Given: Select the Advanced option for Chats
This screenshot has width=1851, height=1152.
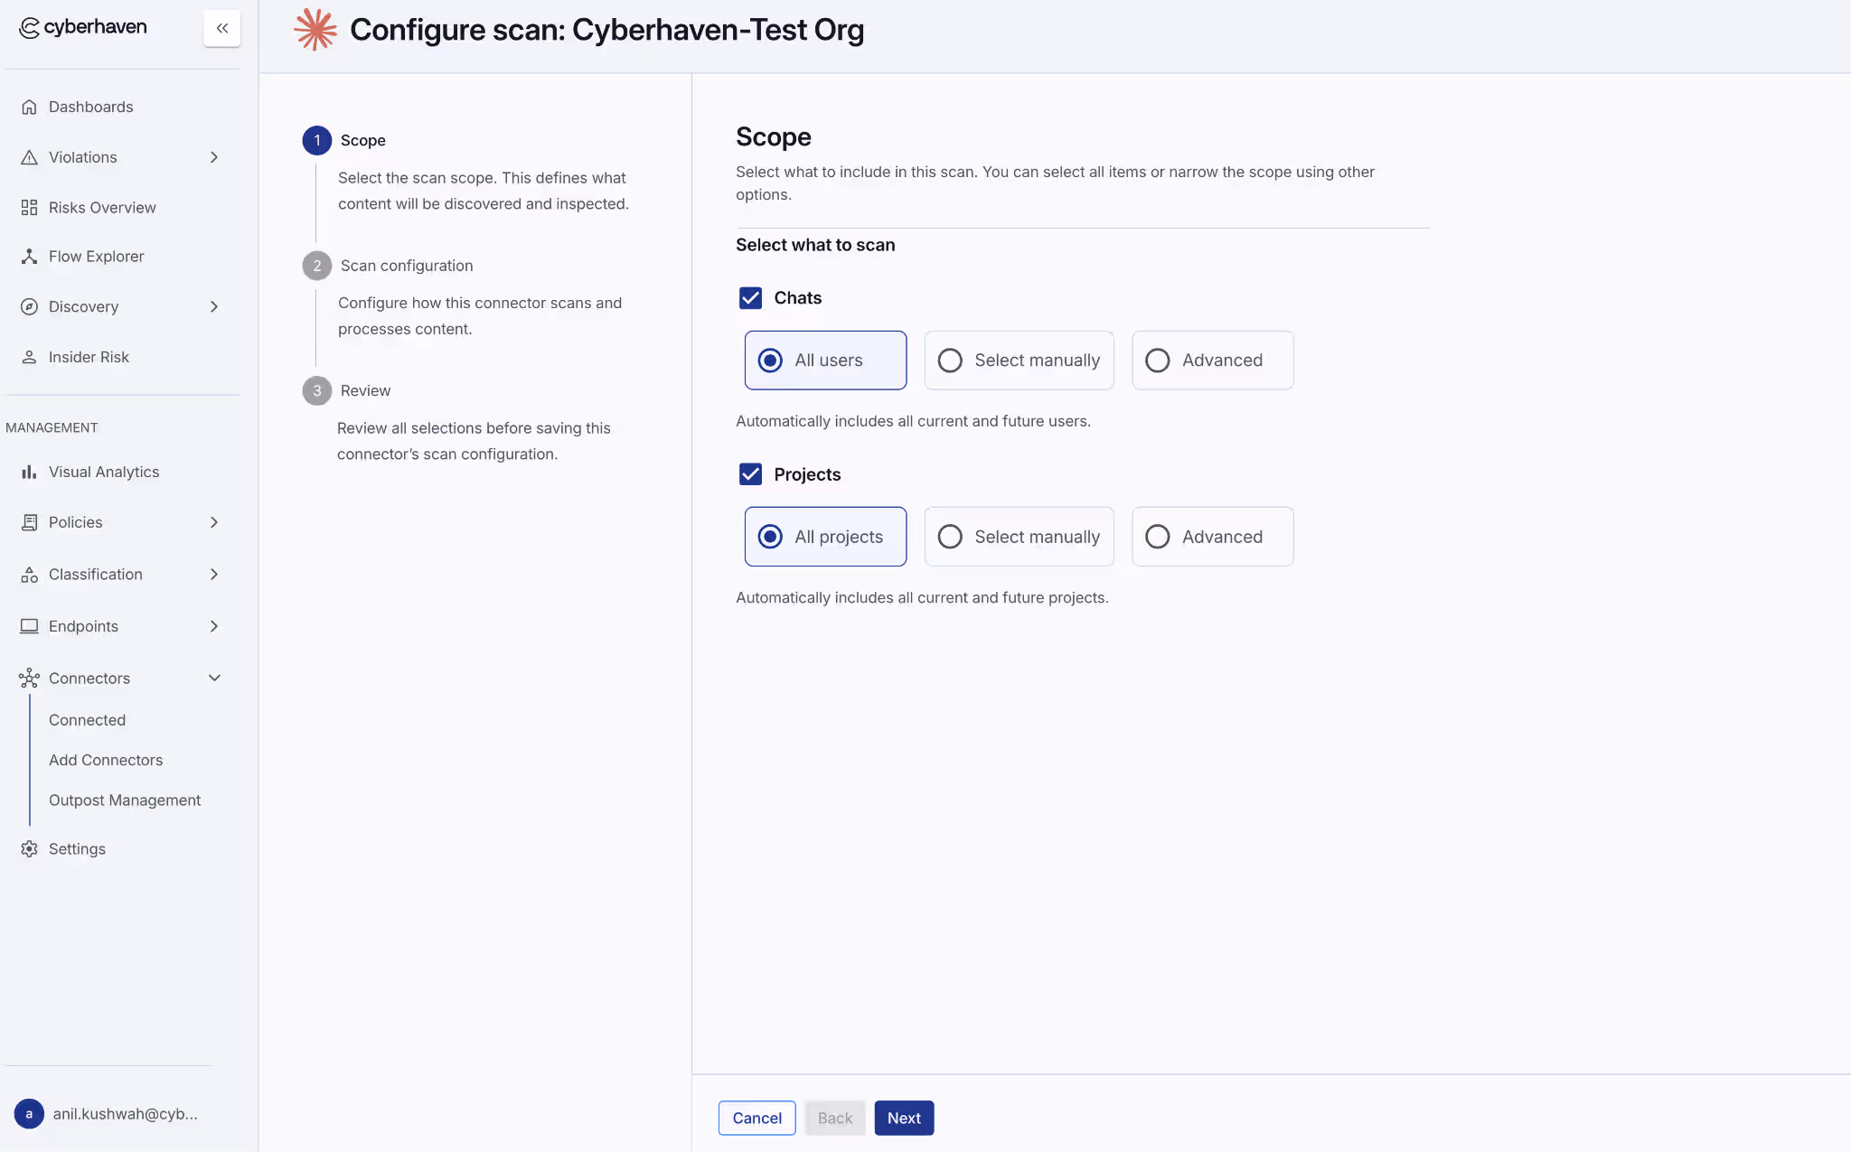Looking at the screenshot, I should point(1212,361).
